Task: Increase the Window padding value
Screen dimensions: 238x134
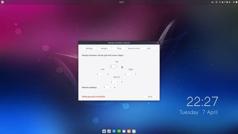Action: point(115,87)
